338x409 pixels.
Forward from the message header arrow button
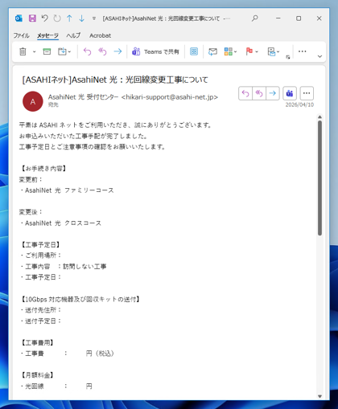click(x=273, y=93)
